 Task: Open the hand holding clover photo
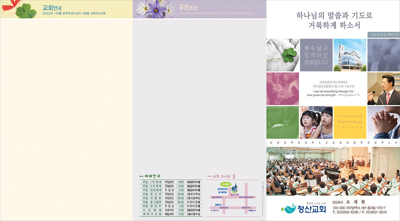(x=282, y=54)
